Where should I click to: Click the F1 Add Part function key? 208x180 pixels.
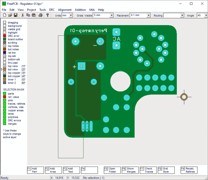35,170
